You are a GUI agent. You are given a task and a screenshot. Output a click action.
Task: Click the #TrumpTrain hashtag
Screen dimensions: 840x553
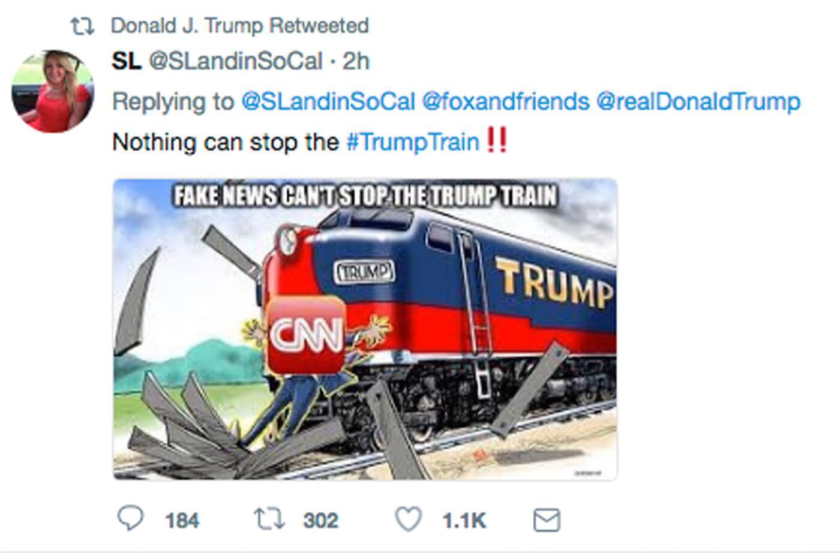(x=413, y=142)
